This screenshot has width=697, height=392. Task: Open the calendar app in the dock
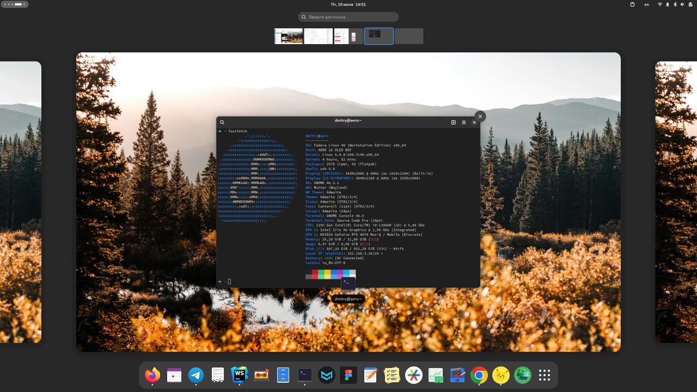pos(174,375)
